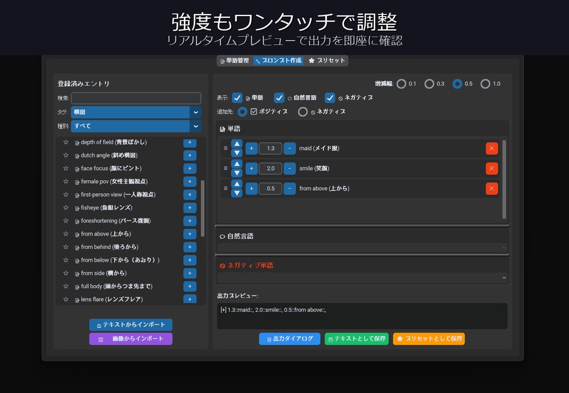The image size is (569, 393).
Task: Expand the dutch angle entry in the list
Action: [x=189, y=155]
